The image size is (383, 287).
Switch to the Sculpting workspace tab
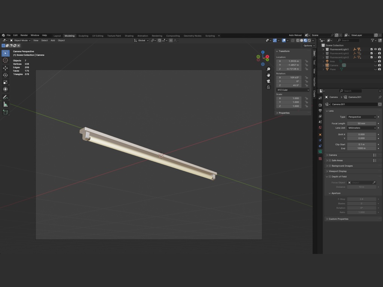click(x=83, y=36)
